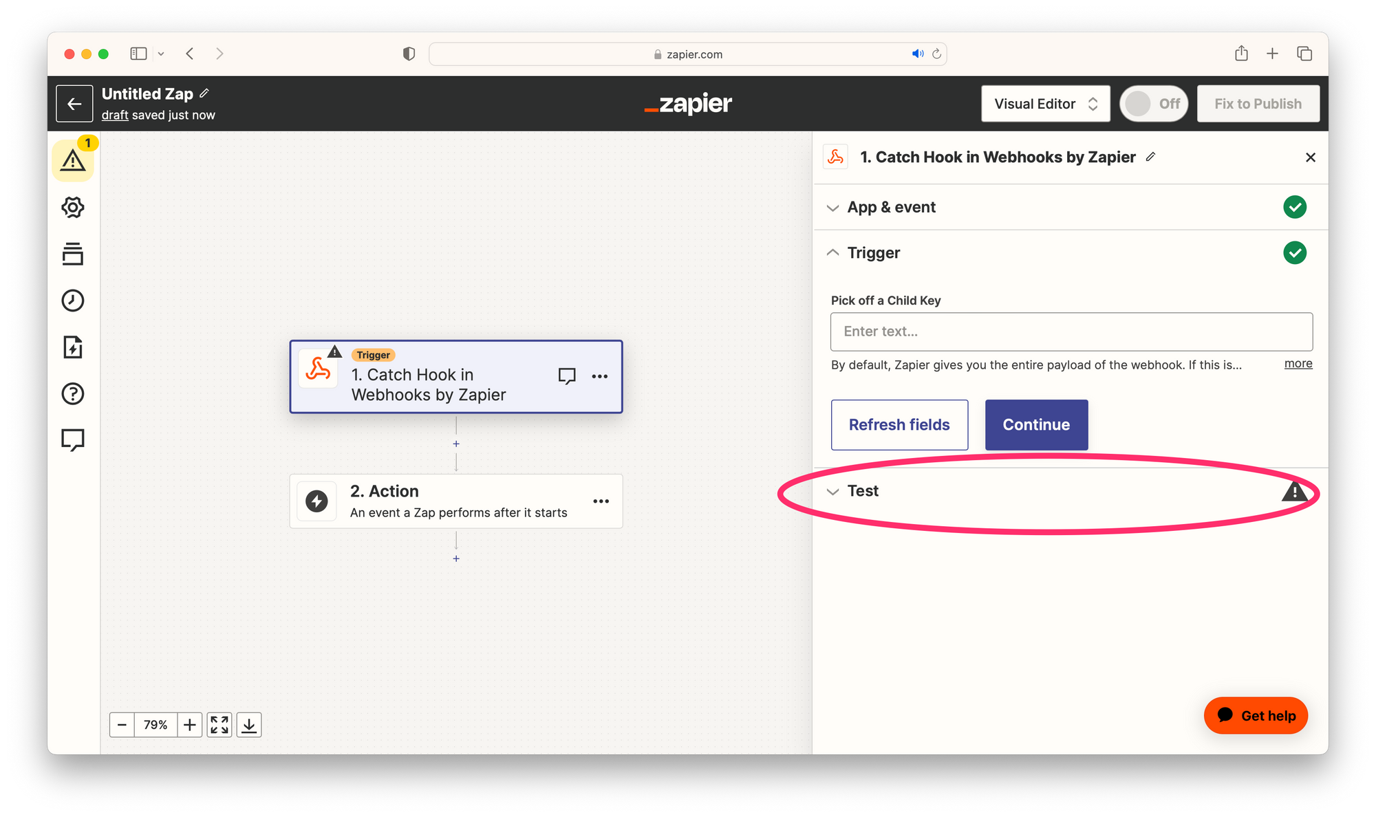Open more options on Action step
The width and height of the screenshot is (1376, 817).
[x=601, y=501]
